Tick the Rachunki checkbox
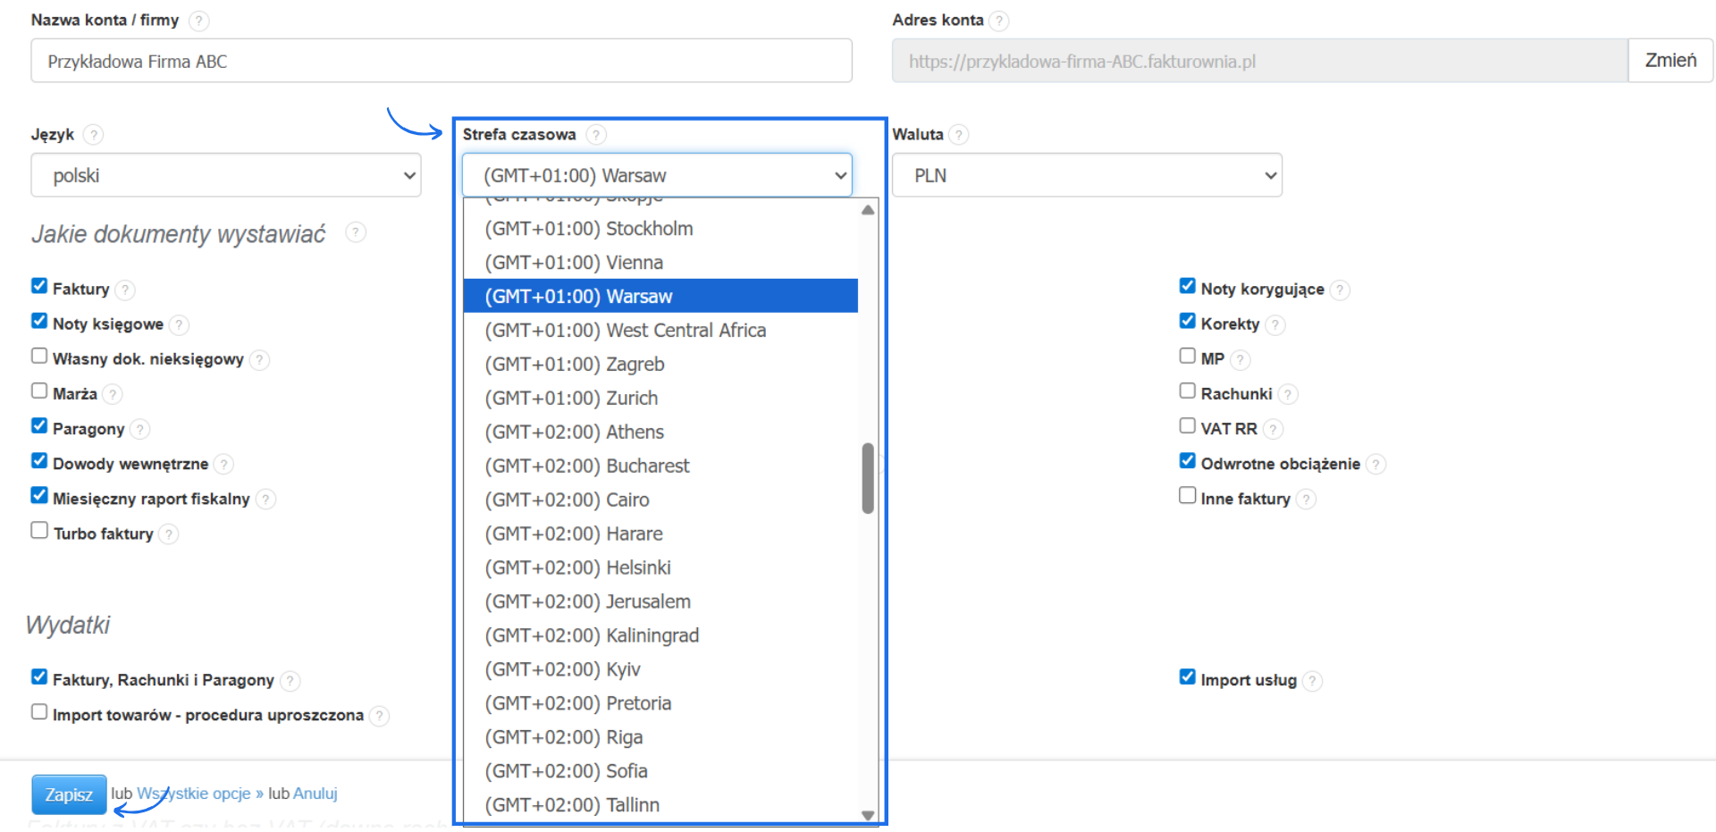 tap(1187, 391)
